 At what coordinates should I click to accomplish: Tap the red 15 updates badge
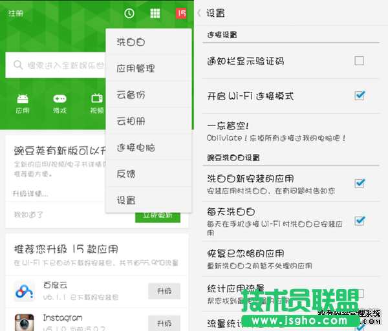pos(181,14)
